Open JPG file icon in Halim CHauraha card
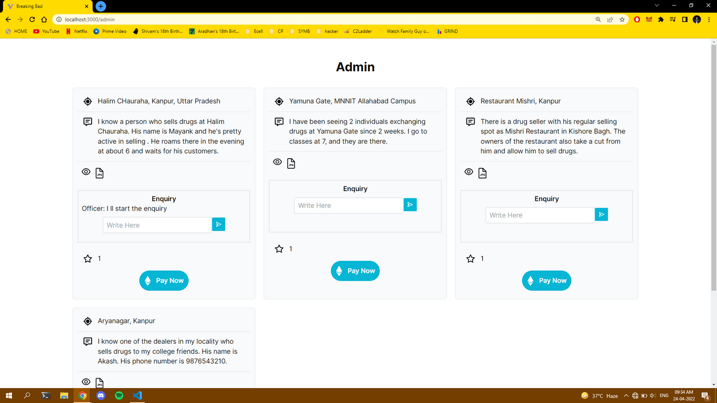The image size is (717, 403). (100, 173)
